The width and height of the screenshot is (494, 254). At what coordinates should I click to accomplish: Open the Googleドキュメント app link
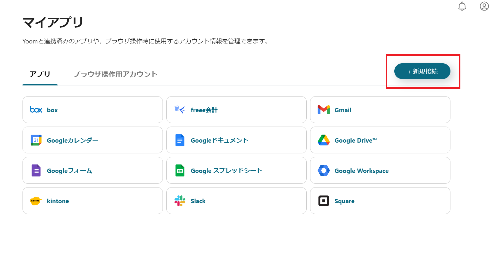219,140
